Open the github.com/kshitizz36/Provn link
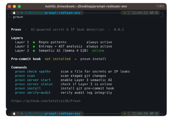Image resolution: width=171 pixels, height=125 pixels. pyautogui.click(x=46, y=101)
